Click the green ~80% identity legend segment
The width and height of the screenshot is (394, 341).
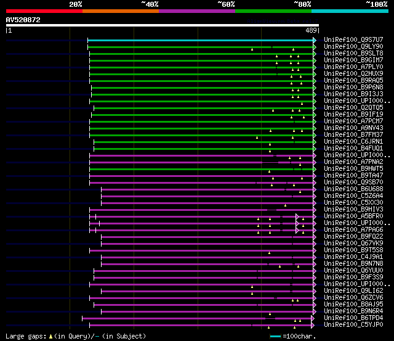(273, 11)
